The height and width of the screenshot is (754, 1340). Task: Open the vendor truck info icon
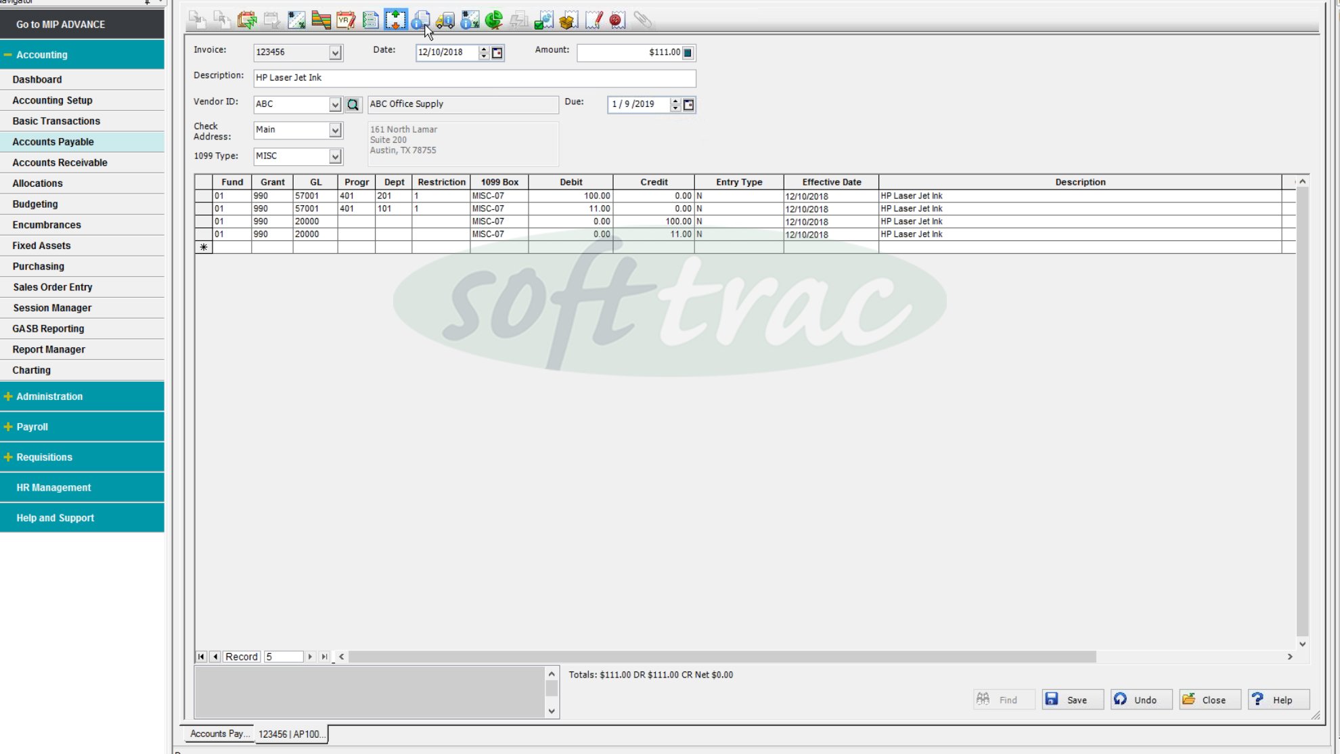445,20
